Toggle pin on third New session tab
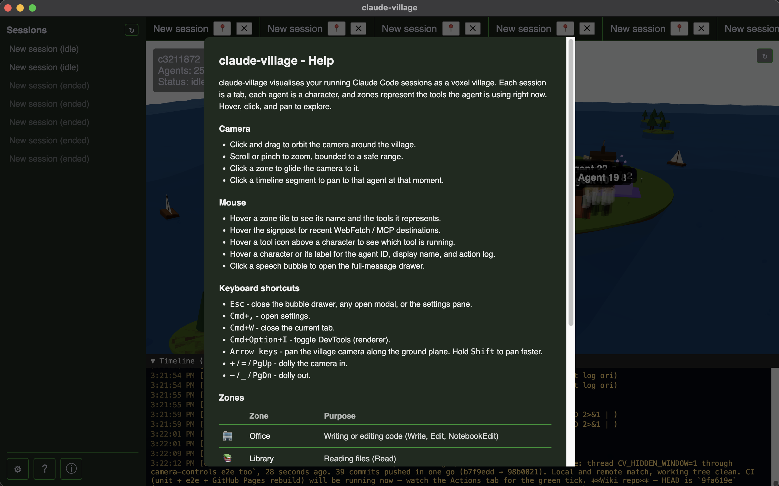 [451, 29]
